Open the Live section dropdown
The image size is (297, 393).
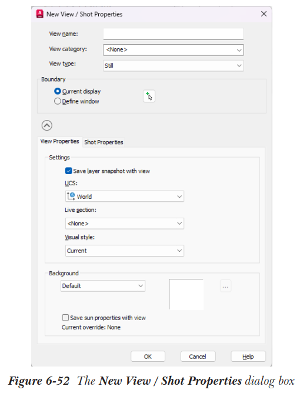tap(125, 224)
